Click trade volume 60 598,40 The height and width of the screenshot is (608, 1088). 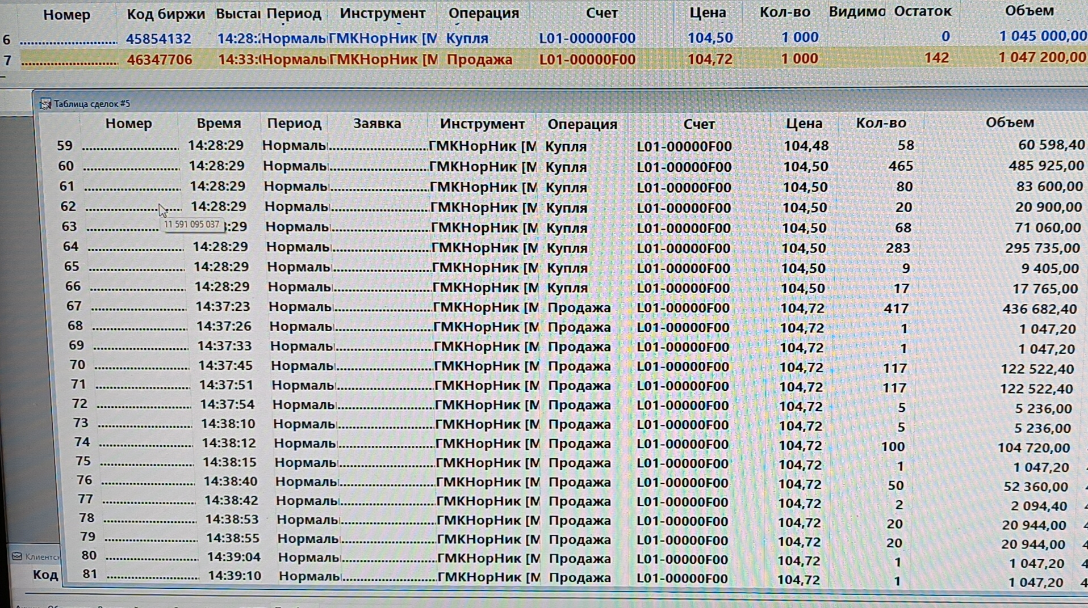click(1051, 145)
